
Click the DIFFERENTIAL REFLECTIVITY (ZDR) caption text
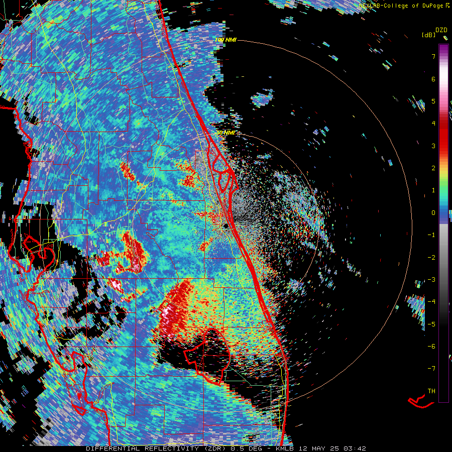coord(155,448)
